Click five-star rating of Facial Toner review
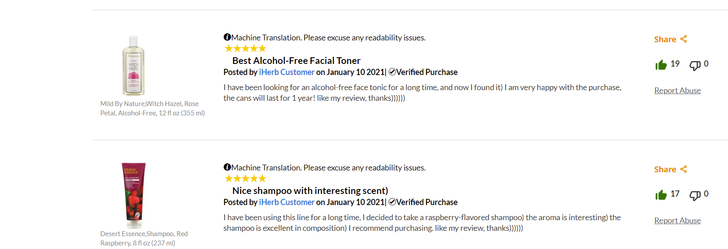The height and width of the screenshot is (249, 728). click(246, 48)
